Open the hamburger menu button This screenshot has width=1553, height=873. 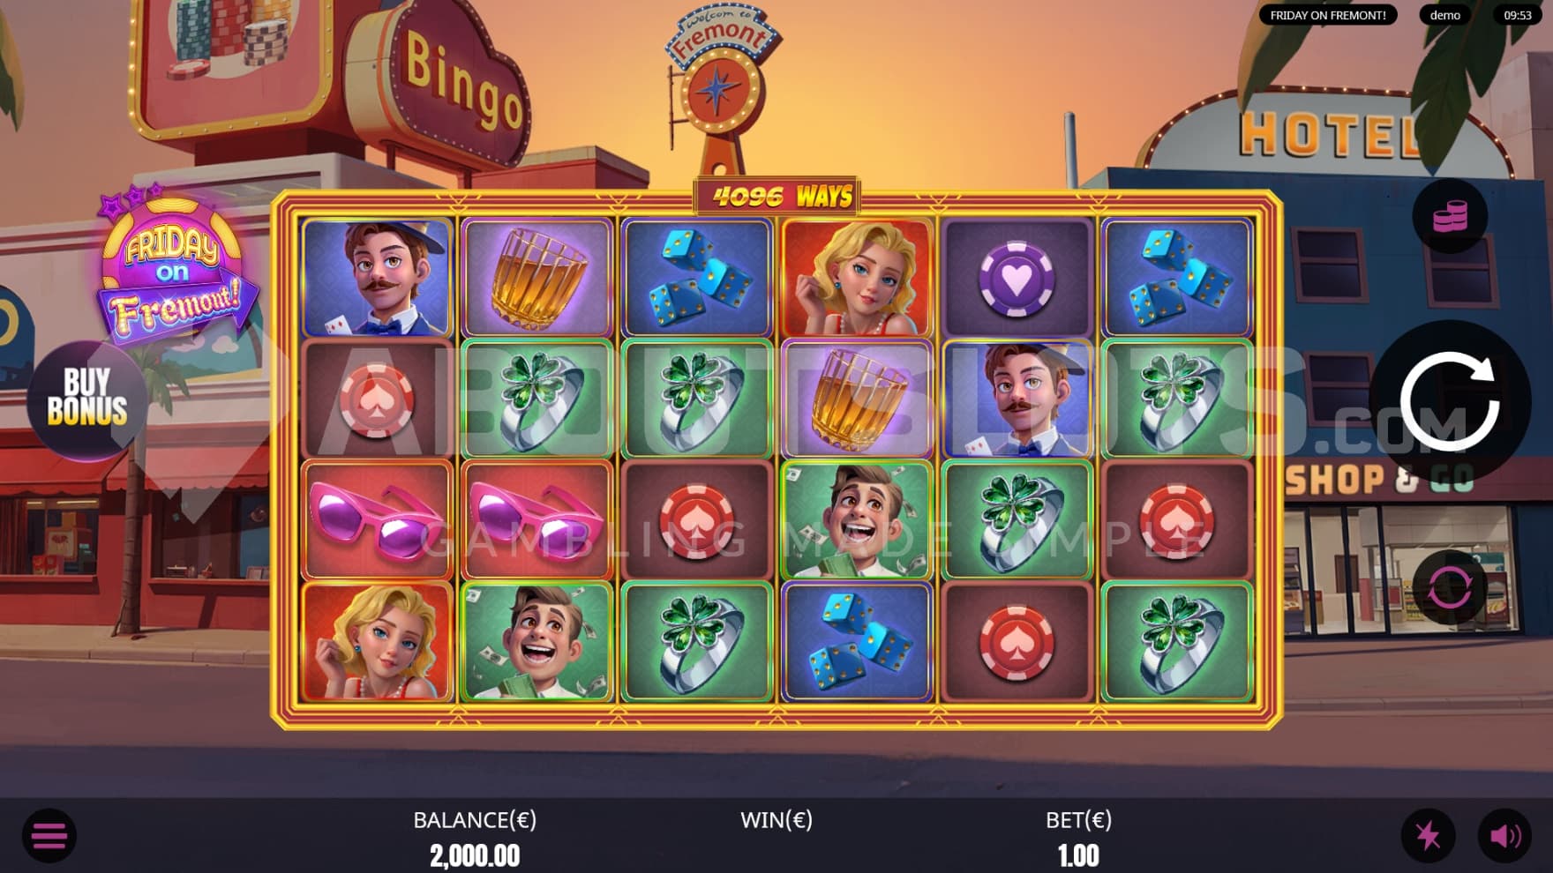click(x=49, y=835)
